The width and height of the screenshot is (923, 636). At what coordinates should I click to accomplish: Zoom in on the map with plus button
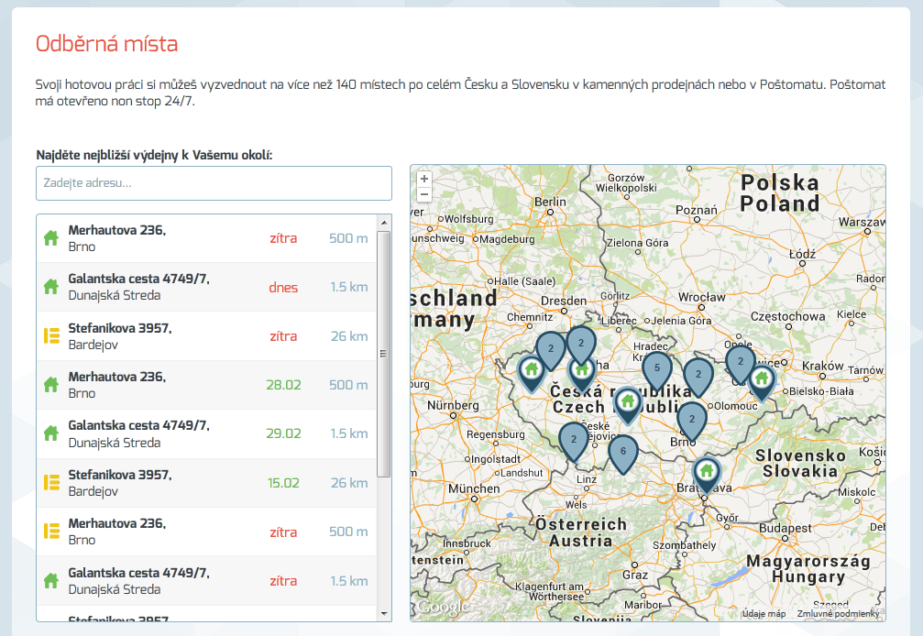[423, 179]
